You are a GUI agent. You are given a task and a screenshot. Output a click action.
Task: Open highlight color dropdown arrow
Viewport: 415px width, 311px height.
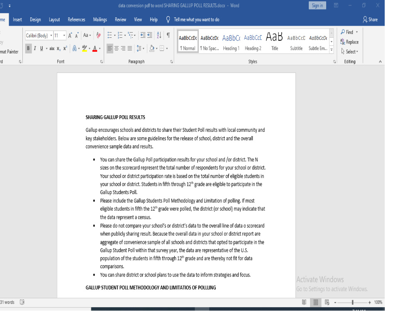[90, 49]
